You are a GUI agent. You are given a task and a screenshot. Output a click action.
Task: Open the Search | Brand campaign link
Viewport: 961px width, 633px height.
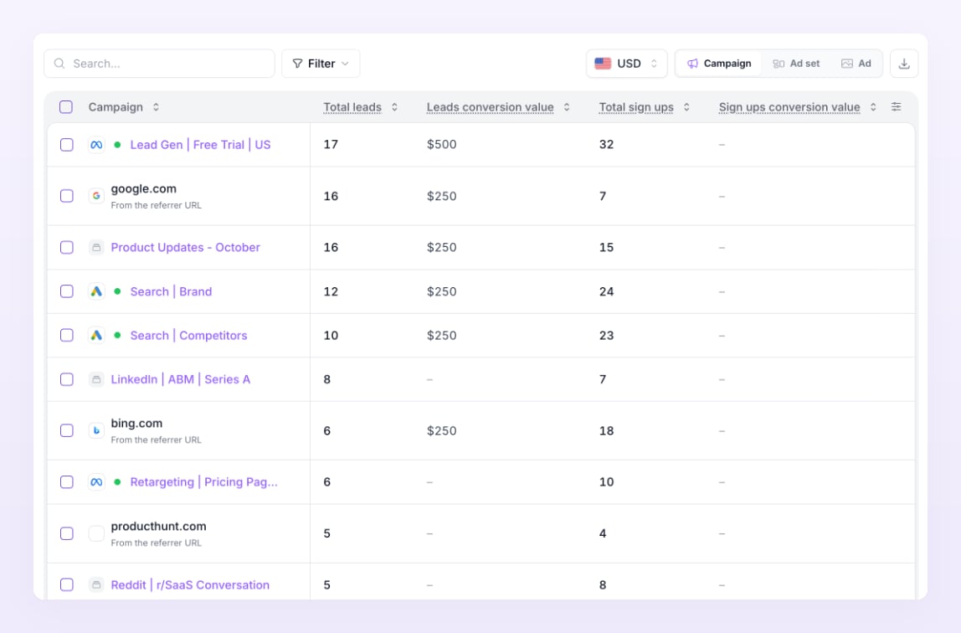(171, 291)
